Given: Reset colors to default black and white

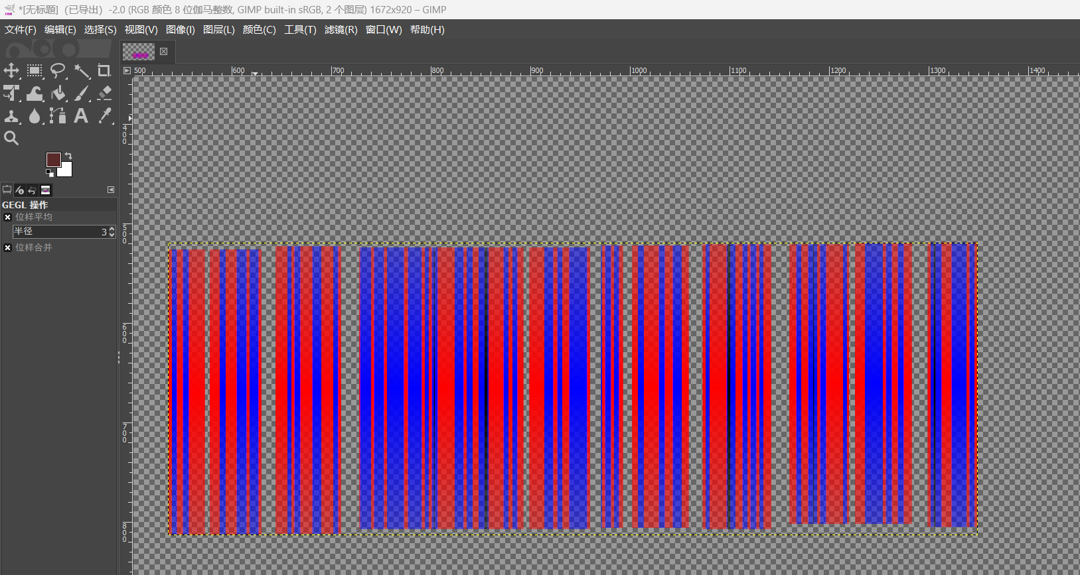Looking at the screenshot, I should (49, 173).
